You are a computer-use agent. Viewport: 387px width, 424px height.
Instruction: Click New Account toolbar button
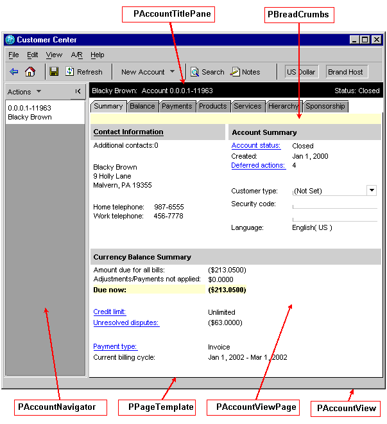[143, 72]
